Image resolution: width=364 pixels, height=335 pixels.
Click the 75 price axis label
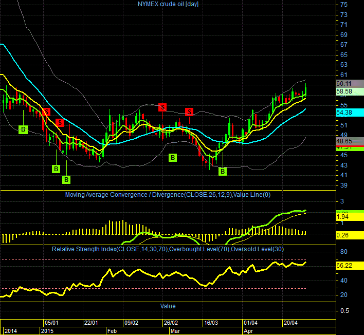click(x=344, y=5)
